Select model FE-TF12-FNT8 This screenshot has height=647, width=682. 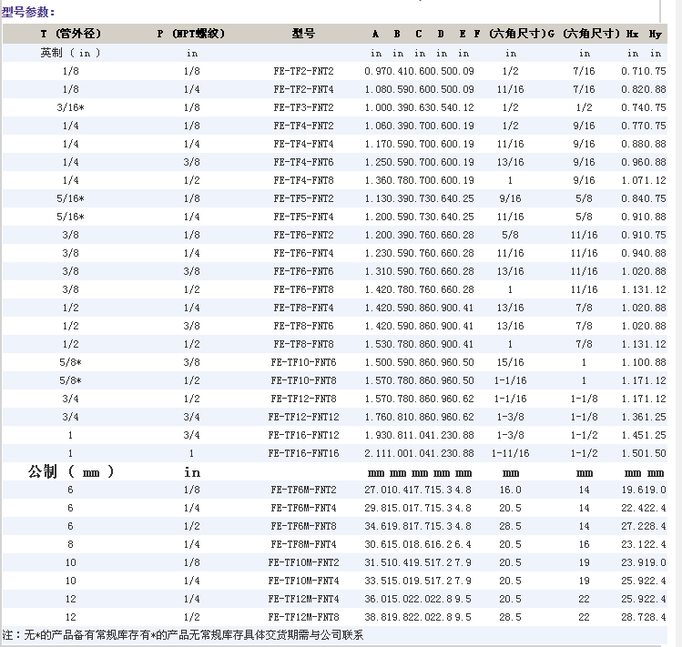point(303,399)
